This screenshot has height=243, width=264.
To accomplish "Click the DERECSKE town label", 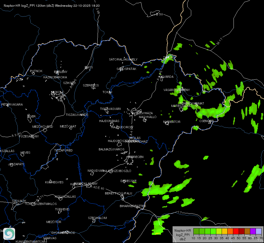I will [128, 181].
